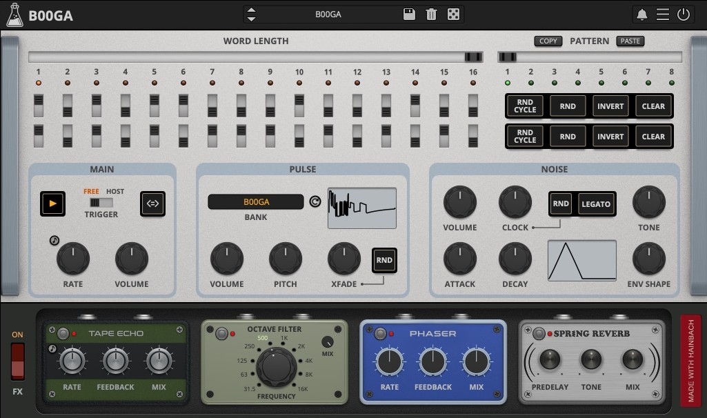This screenshot has height=418, width=707.
Task: Toggle the tempo sync note icon near Rate
Action: click(54, 240)
